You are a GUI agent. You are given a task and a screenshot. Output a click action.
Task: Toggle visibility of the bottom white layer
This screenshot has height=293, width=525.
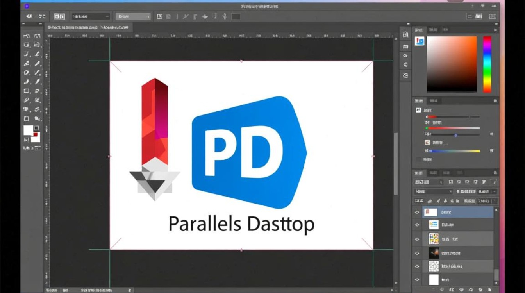(x=416, y=279)
